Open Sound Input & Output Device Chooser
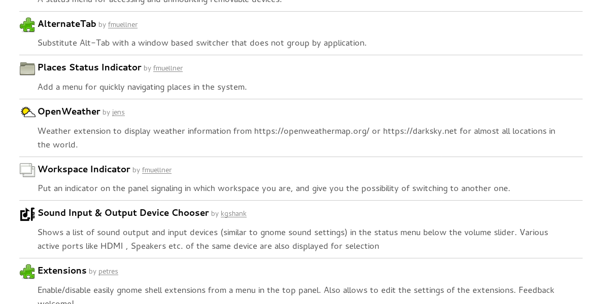Viewport: 609px width, 304px height. click(123, 213)
